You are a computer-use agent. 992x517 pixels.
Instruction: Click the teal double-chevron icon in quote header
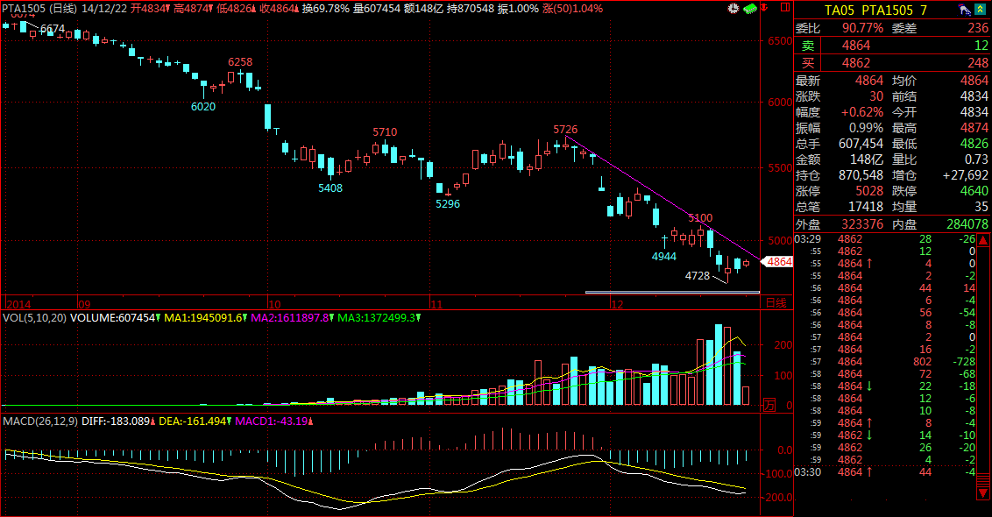[981, 10]
